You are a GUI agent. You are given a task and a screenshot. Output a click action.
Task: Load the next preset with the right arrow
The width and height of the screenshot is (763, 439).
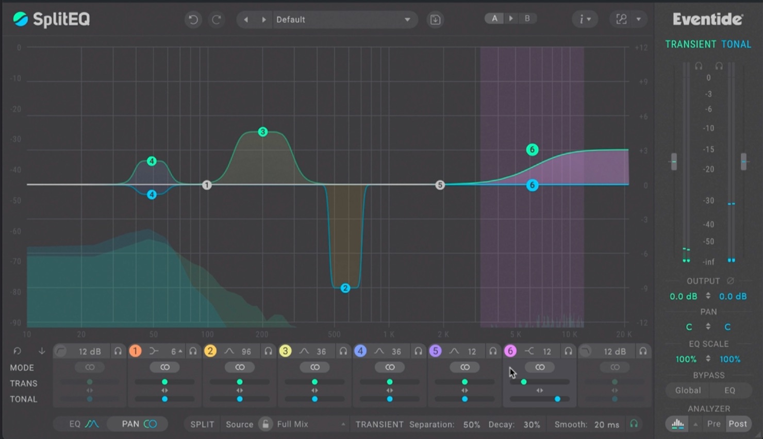pos(263,20)
